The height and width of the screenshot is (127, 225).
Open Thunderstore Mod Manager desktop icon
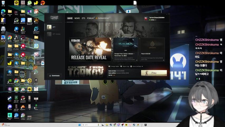coord(36,30)
